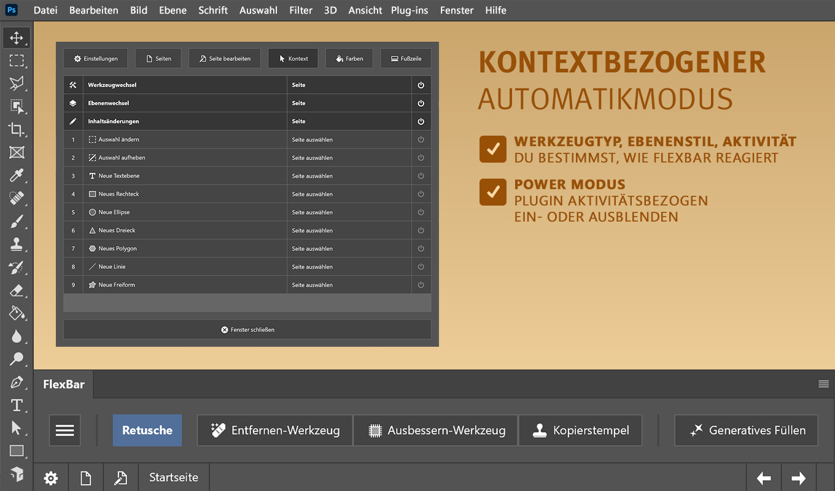Screen dimensions: 835x491
Task: Select the Brush tool
Action: tap(17, 222)
